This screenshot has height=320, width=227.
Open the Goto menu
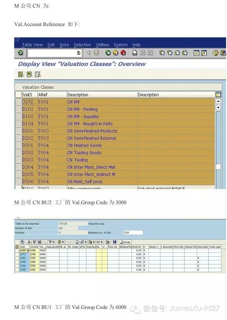64,45
